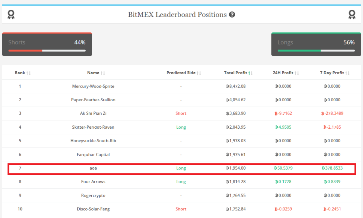363x218 pixels.
Task: Click 7 day profit value 0.8339
Action: click(x=332, y=182)
